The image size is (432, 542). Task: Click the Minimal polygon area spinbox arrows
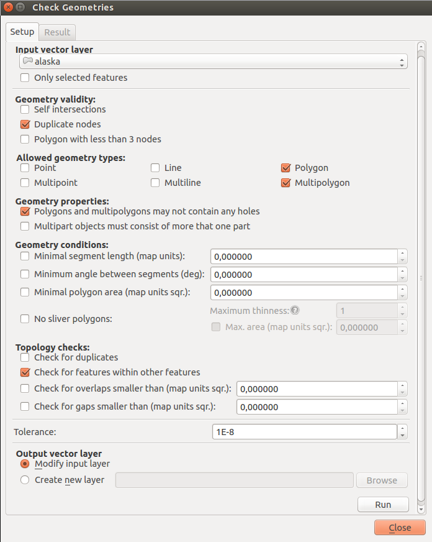click(x=402, y=293)
